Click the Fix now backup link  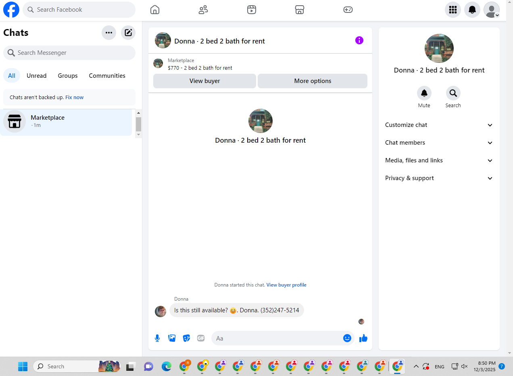75,97
